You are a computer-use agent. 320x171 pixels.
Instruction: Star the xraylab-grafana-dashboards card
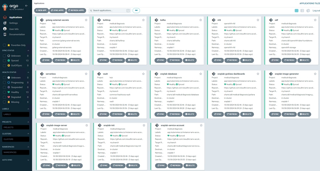[258, 74]
